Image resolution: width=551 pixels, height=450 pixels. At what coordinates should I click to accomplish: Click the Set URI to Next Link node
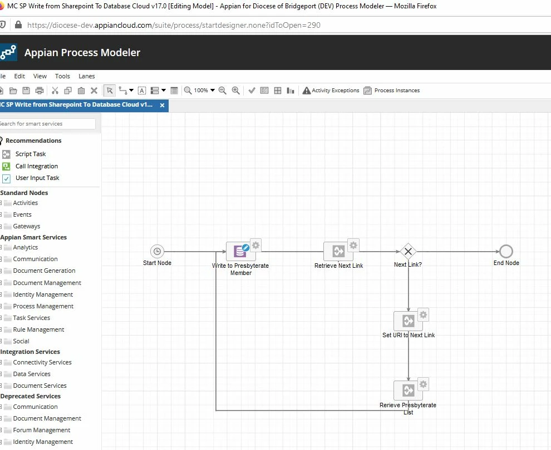(x=408, y=321)
